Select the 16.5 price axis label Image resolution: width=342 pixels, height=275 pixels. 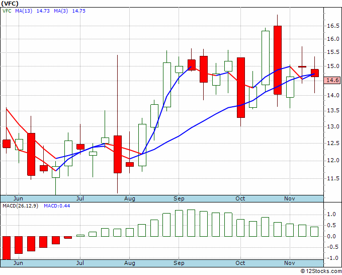333,26
